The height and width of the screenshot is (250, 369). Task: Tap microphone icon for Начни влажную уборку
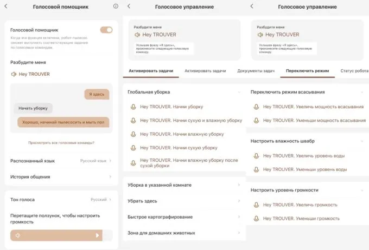[133, 134]
